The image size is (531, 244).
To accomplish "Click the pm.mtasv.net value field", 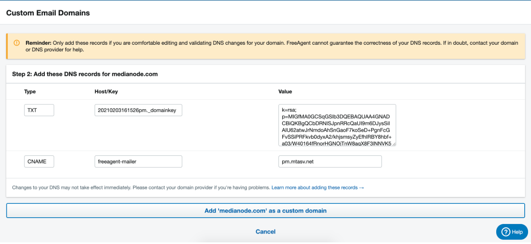I will 330,161.
